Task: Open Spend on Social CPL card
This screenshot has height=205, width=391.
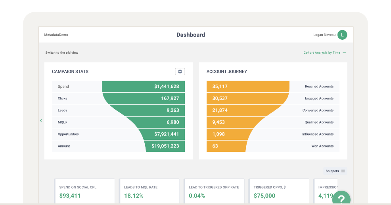Action: click(84, 191)
